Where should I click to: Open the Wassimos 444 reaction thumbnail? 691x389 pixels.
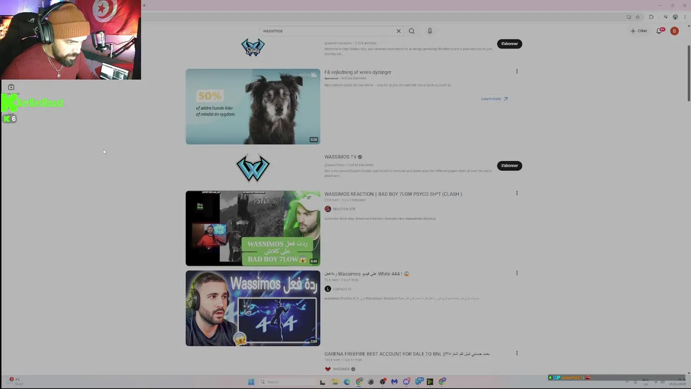253,308
